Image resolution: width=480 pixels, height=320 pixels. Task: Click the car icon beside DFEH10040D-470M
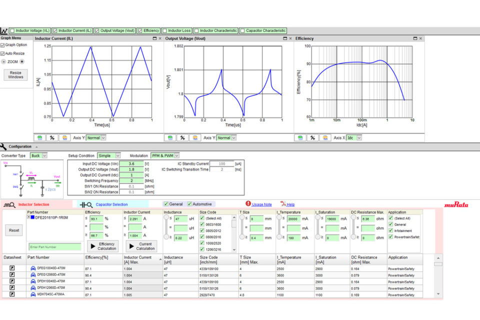point(33,281)
